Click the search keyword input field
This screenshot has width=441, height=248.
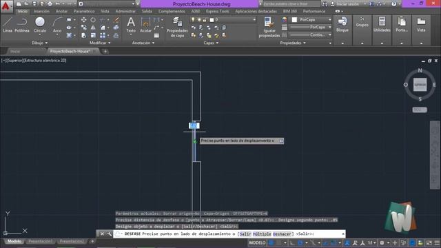[x=291, y=4]
